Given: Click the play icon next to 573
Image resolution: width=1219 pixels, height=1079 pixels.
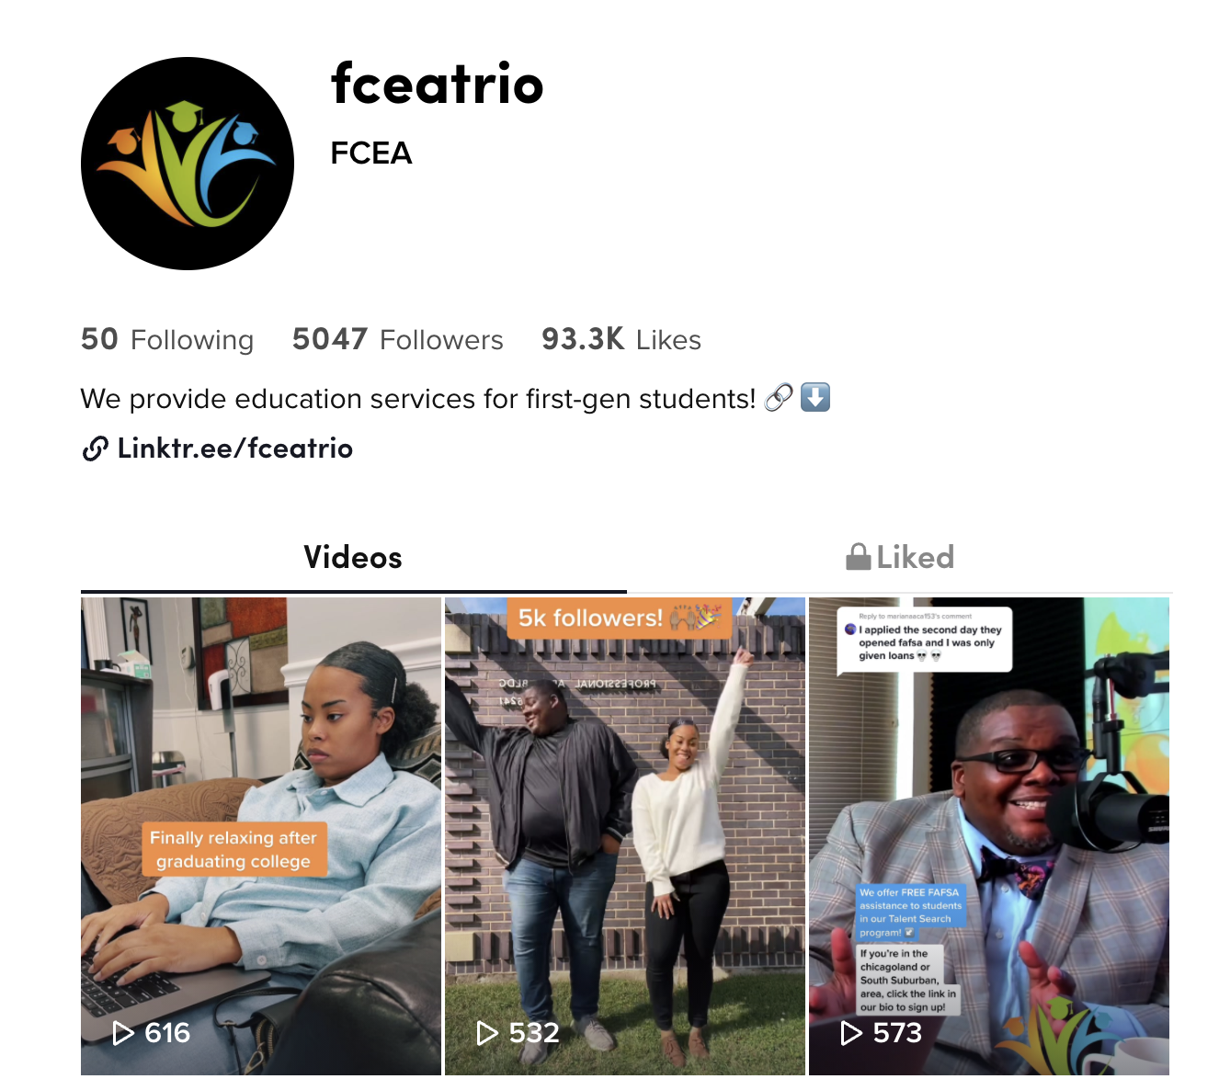Looking at the screenshot, I should [851, 1033].
